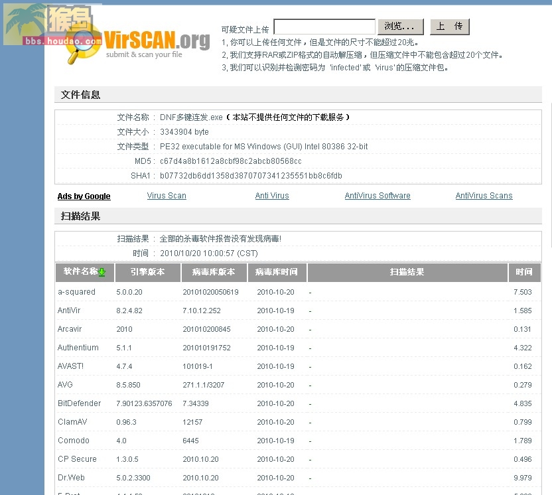This screenshot has width=552, height=495.
Task: Open the AntiVirus Scans ad link
Action: 484,196
